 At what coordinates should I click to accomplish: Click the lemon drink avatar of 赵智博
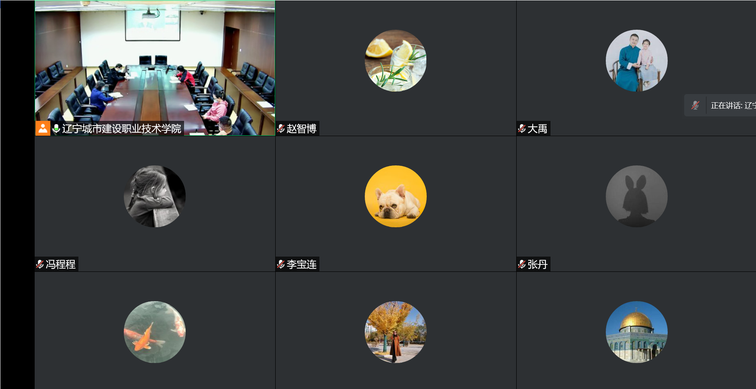396,61
